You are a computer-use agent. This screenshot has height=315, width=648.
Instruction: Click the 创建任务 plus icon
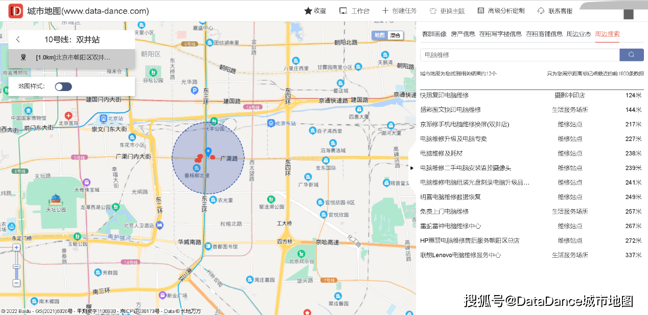click(385, 11)
